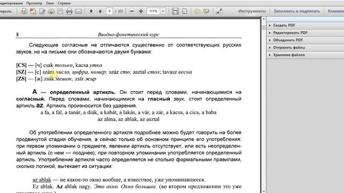
Task: Print the document using printer icon
Action: coord(69,11)
